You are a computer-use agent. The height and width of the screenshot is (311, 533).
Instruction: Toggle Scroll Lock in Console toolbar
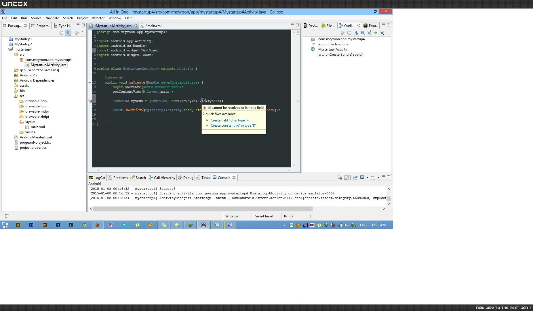pos(346,178)
